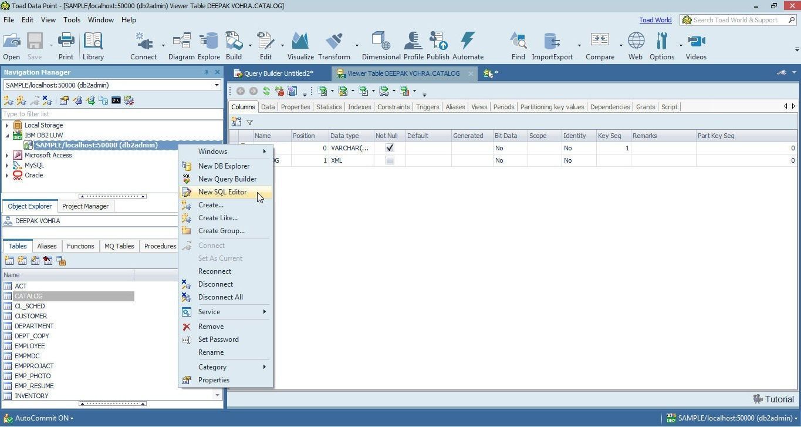This screenshot has height=427, width=801.
Task: Select the CUSTOMER table in list
Action: (31, 316)
